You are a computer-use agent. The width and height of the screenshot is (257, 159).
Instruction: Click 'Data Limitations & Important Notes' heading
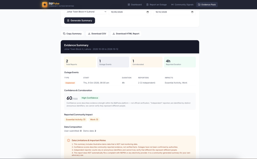click(89, 140)
